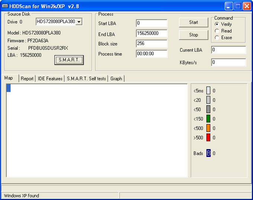This screenshot has width=253, height=200.
Task: Open the IDE Features tab
Action: tap(50, 79)
